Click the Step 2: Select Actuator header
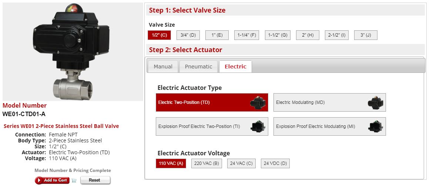430x186 pixels. tap(186, 50)
